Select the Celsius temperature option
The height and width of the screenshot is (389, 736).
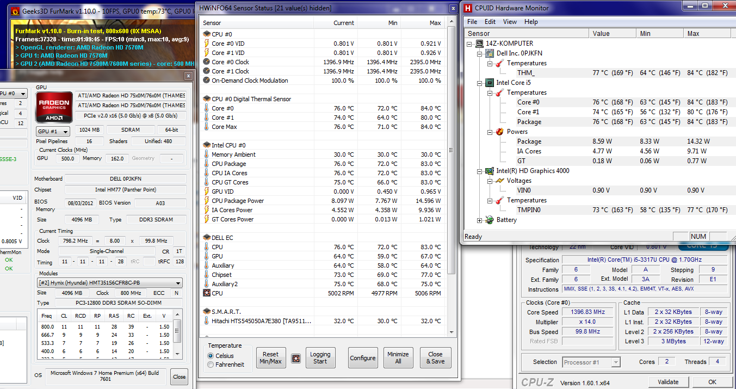[211, 356]
